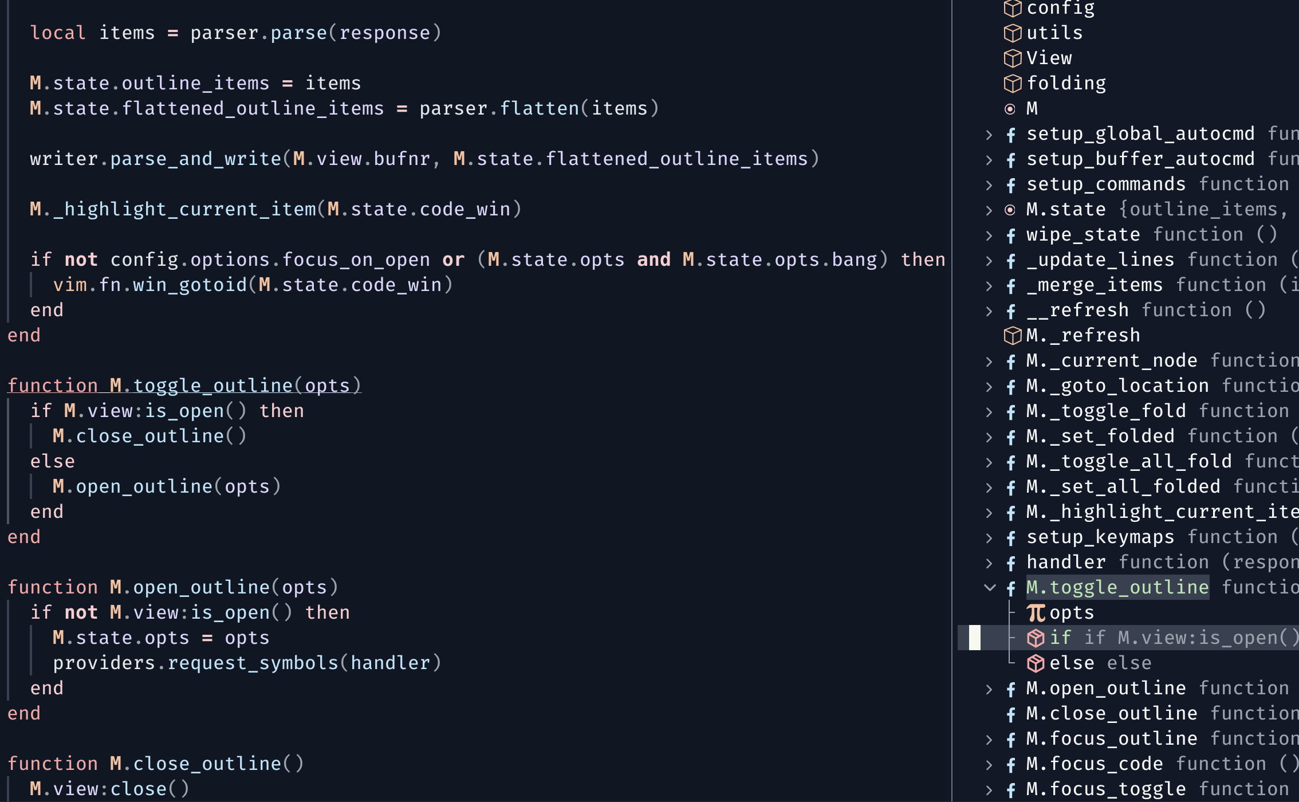1299x802 pixels.
Task: Expand the setup_global_autocmd node
Action: [989, 134]
